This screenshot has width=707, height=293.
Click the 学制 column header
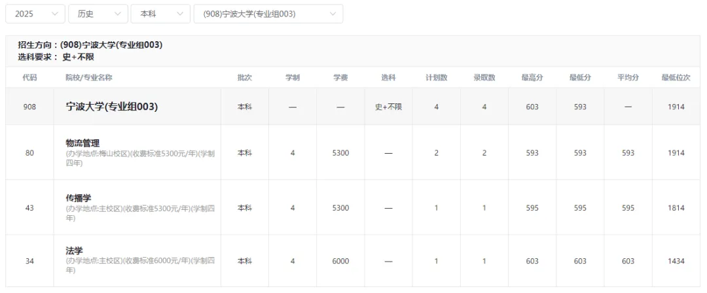point(293,78)
